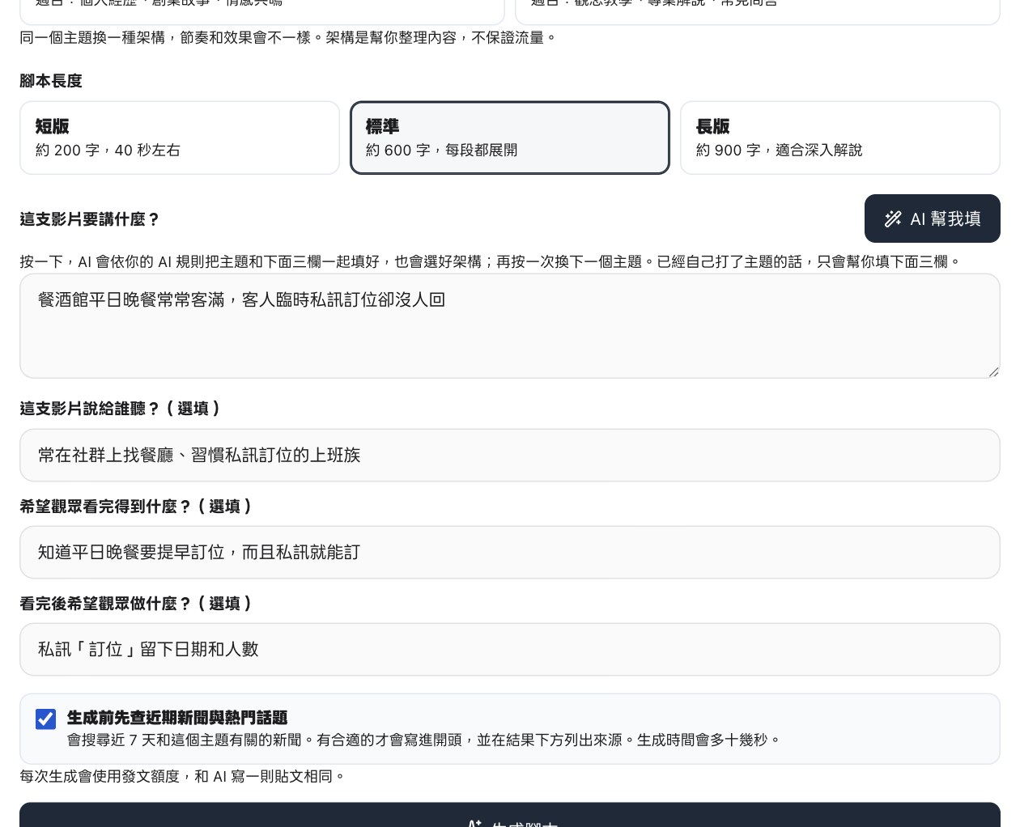Click the 希望觀眾看完得到什麼 input field

(x=510, y=552)
